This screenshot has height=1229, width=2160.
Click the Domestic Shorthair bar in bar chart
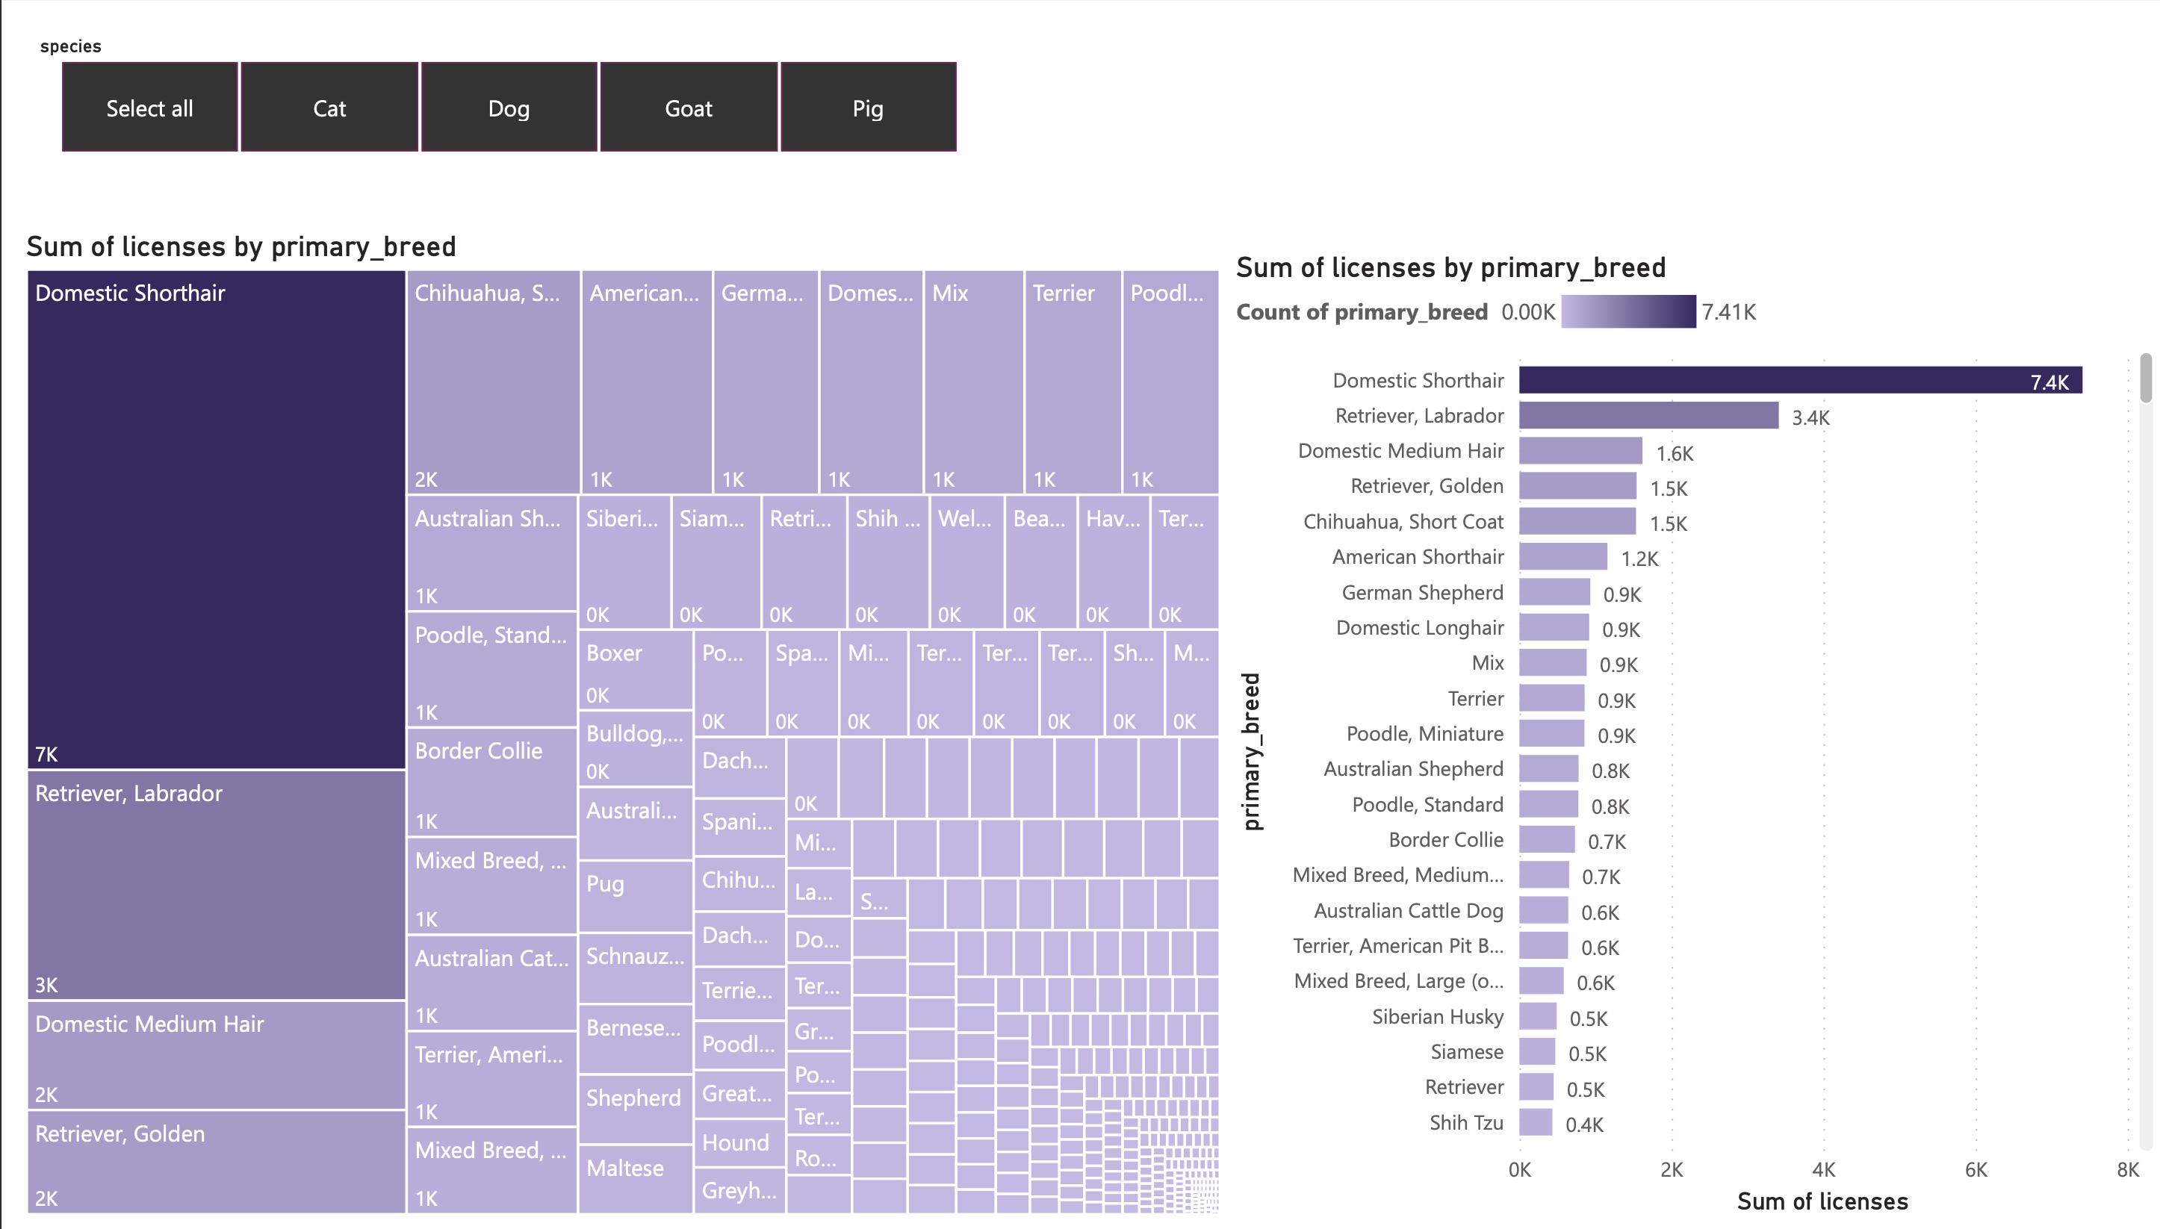click(1772, 380)
